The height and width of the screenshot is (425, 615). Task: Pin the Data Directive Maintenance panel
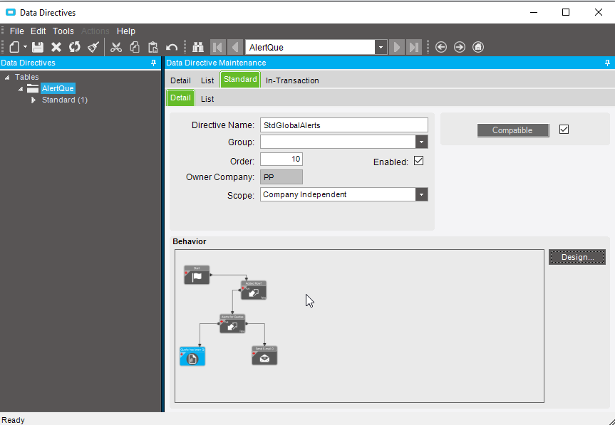(608, 63)
